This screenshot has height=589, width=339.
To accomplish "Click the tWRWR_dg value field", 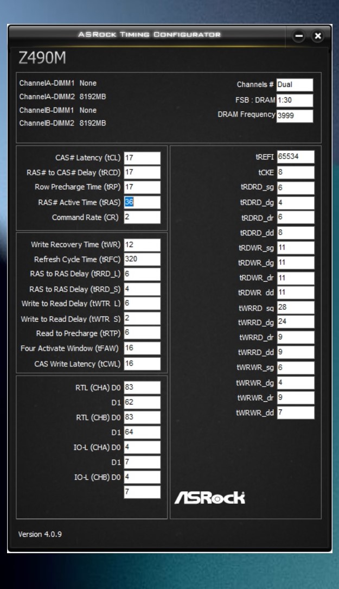I will pos(296,383).
